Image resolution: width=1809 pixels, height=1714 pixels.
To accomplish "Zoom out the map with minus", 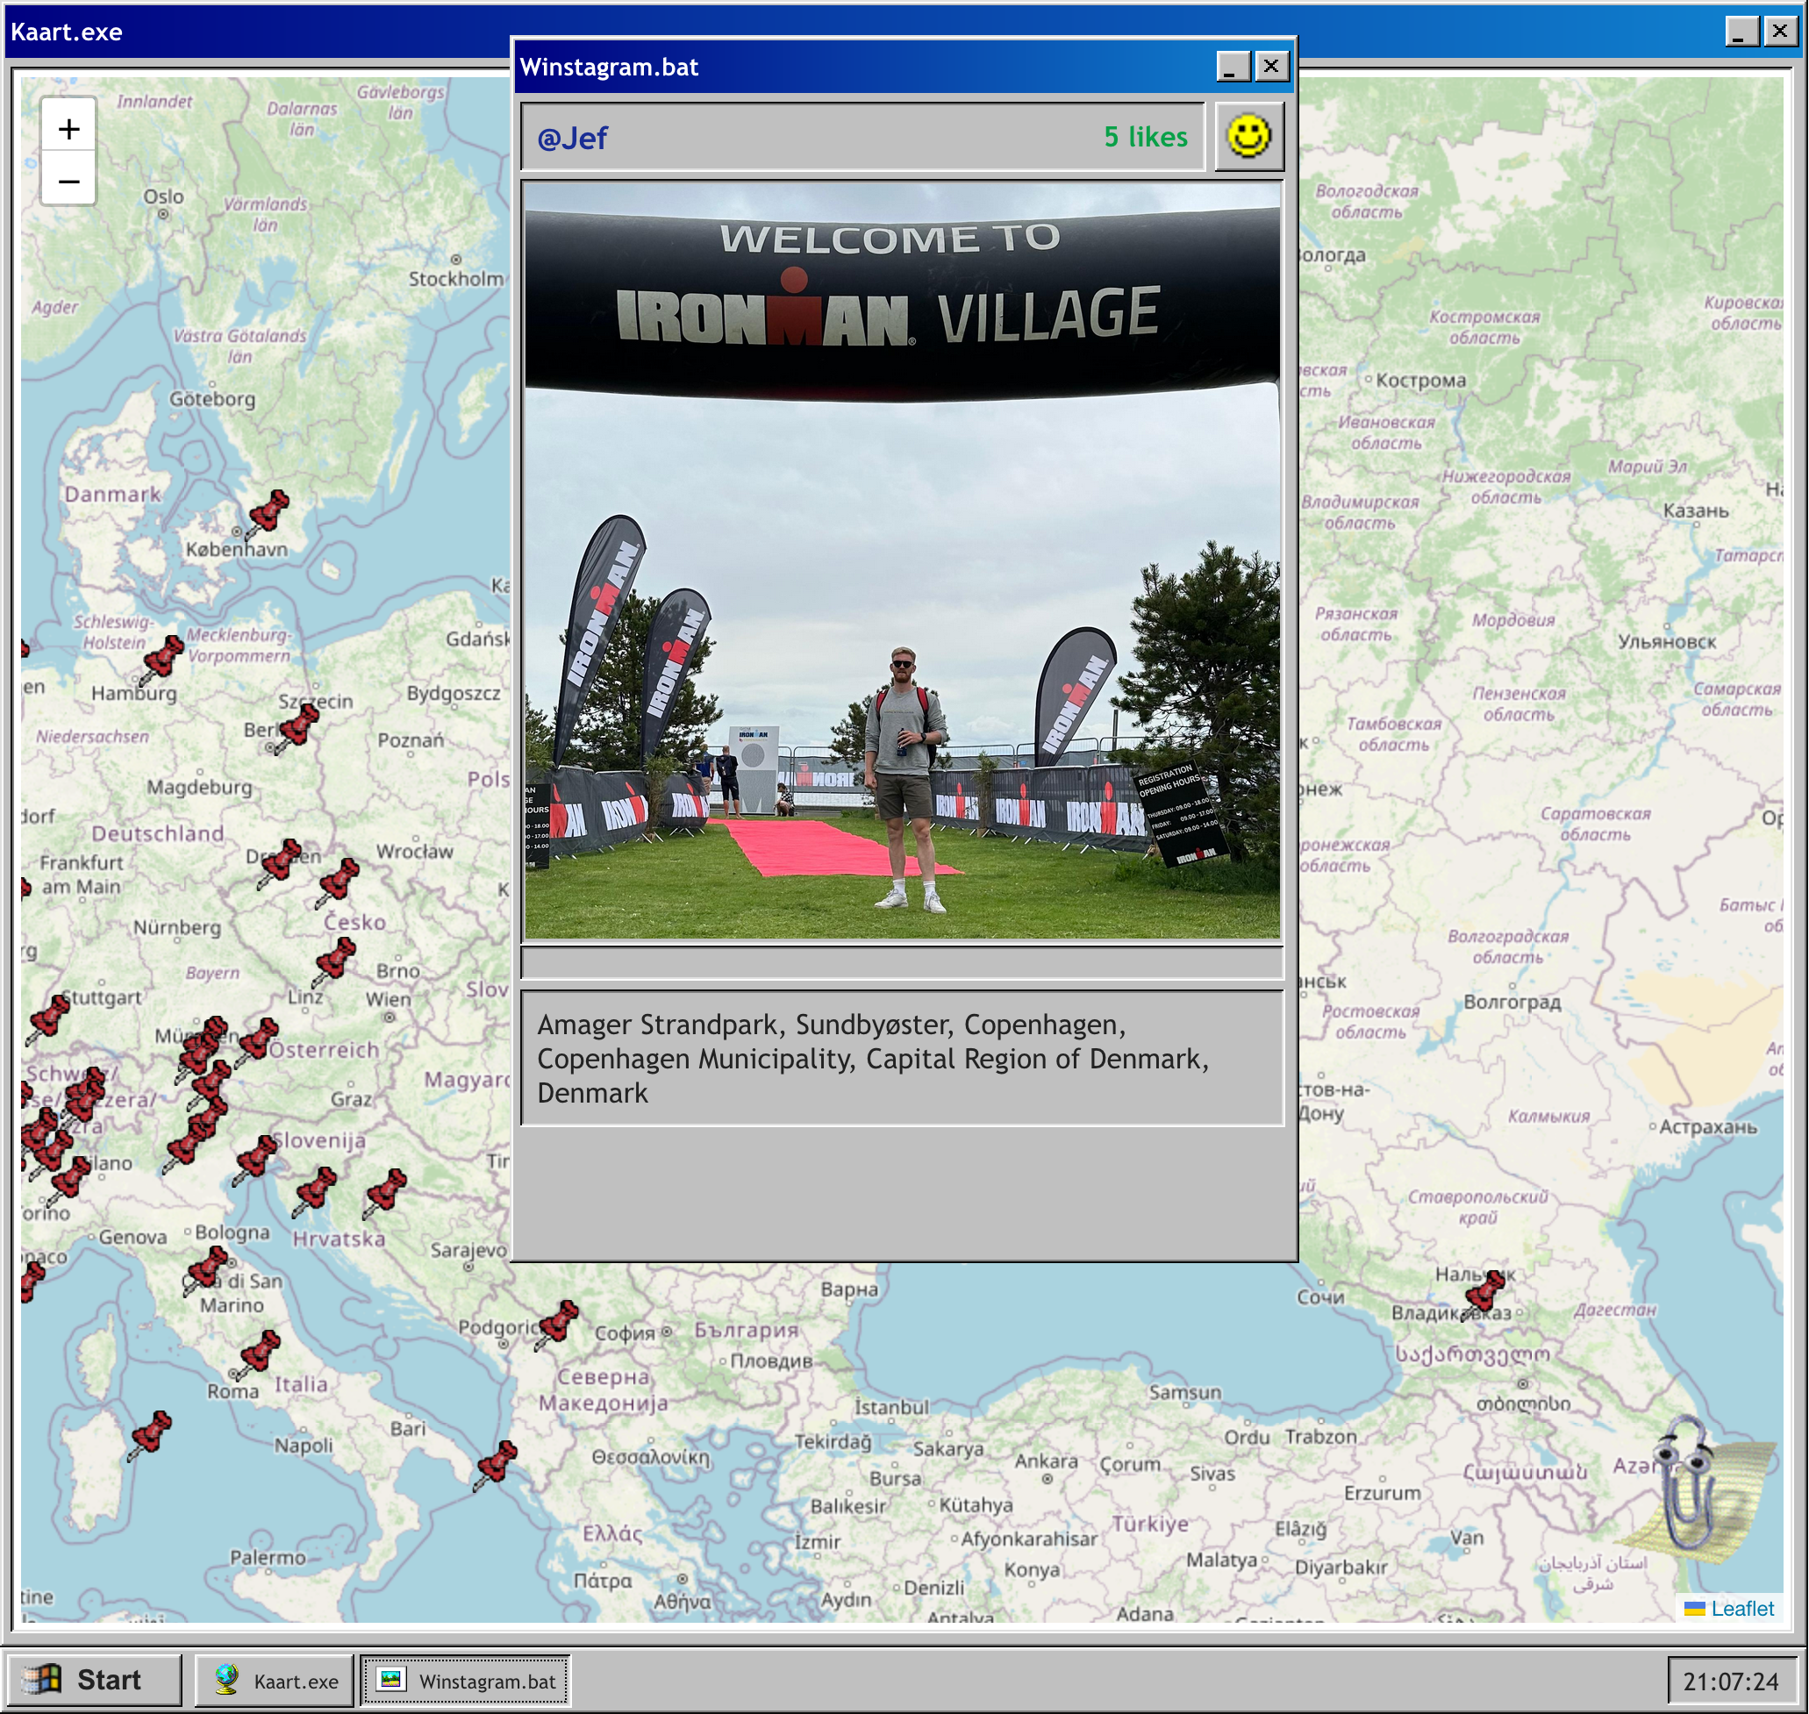I will (x=68, y=181).
